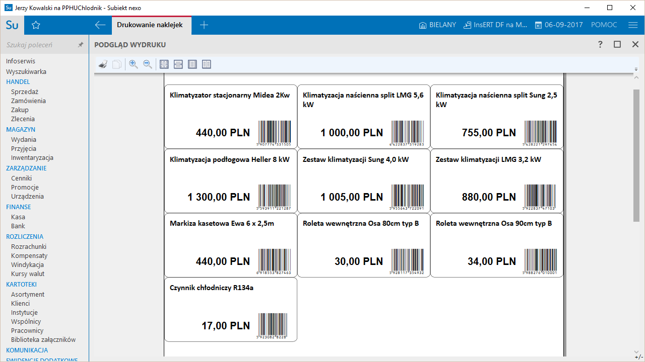
Task: Open Biblioteka załączników module
Action: (x=43, y=340)
